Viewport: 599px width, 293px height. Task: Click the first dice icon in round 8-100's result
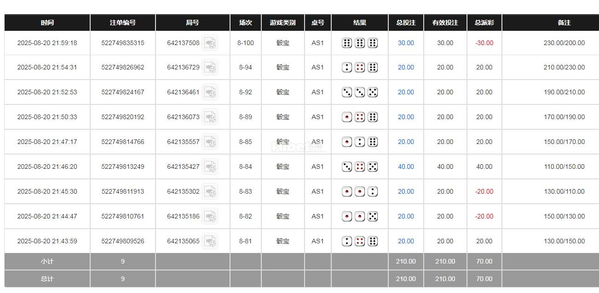click(347, 43)
